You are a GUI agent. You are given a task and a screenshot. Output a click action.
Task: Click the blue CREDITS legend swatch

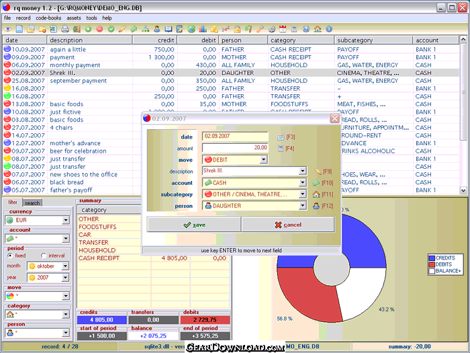(x=432, y=258)
